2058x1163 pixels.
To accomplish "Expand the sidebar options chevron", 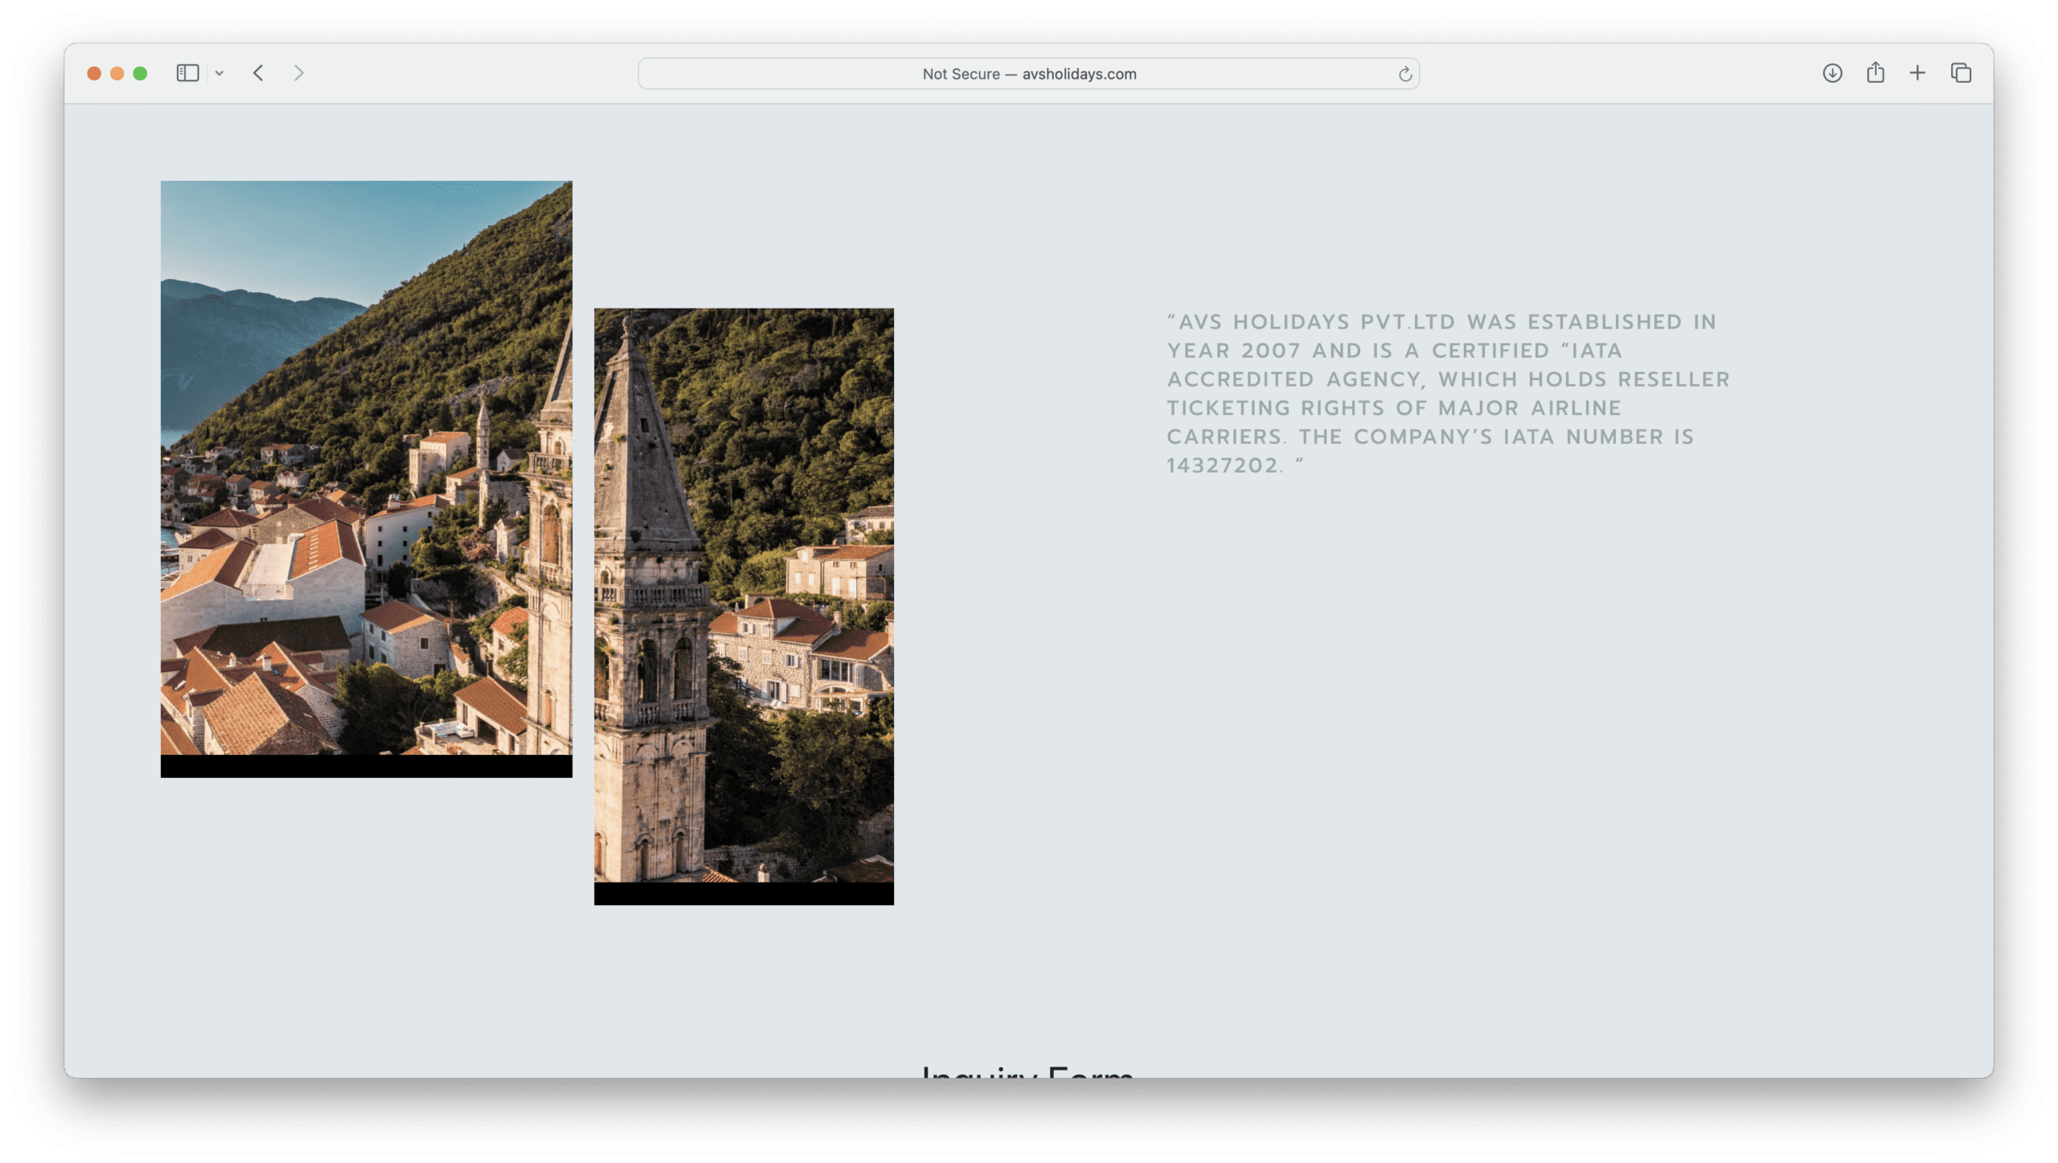I will [x=219, y=73].
